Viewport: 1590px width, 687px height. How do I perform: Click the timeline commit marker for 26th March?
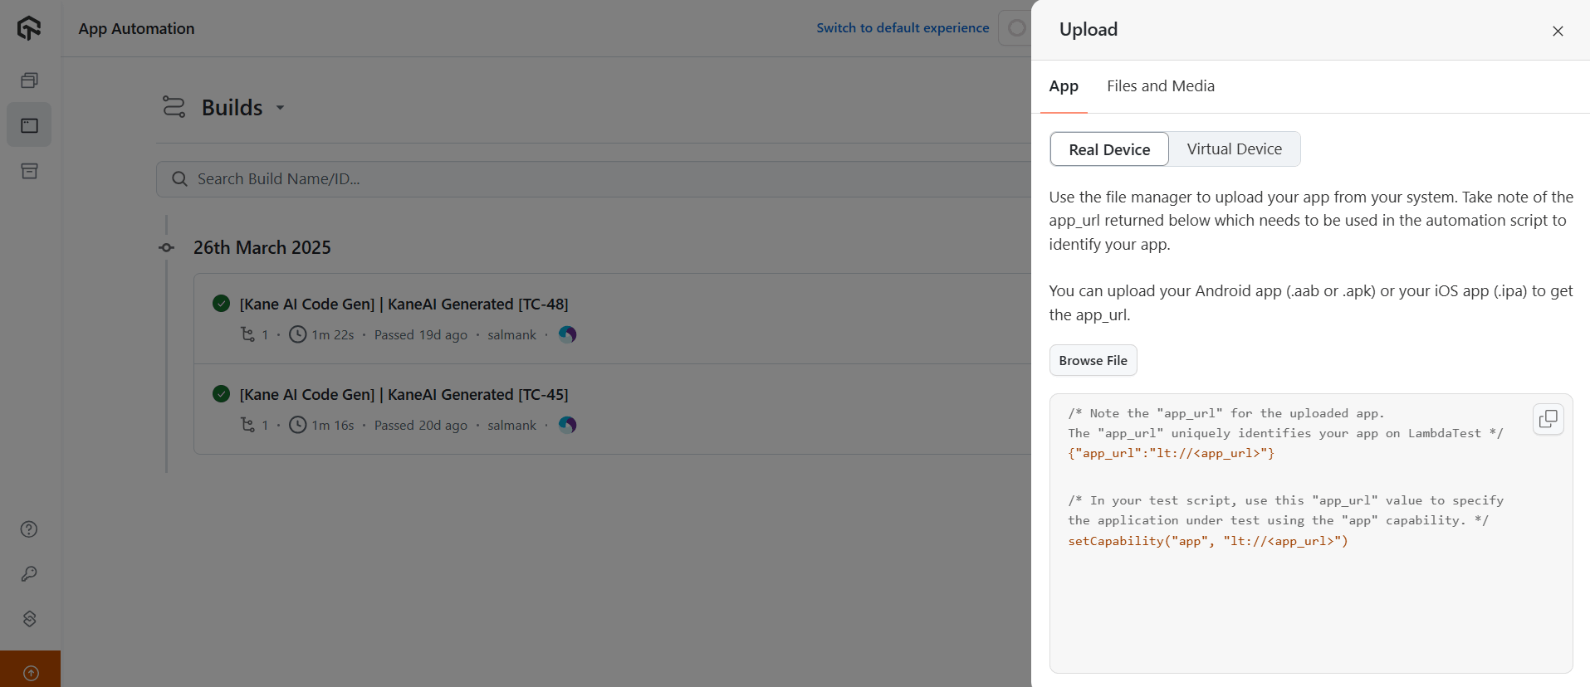(x=167, y=247)
